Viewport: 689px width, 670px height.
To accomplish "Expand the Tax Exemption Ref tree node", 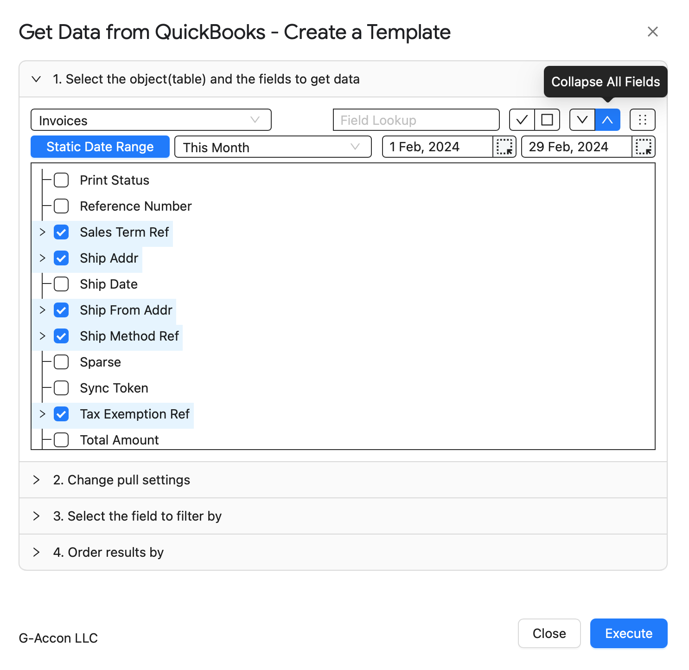I will [42, 414].
